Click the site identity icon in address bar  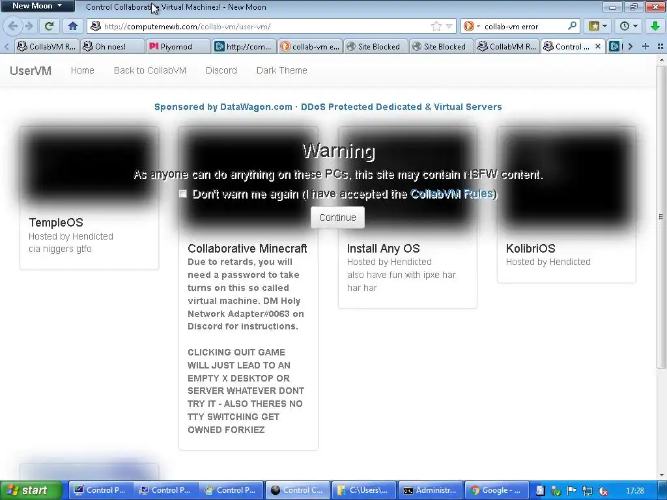coord(96,26)
